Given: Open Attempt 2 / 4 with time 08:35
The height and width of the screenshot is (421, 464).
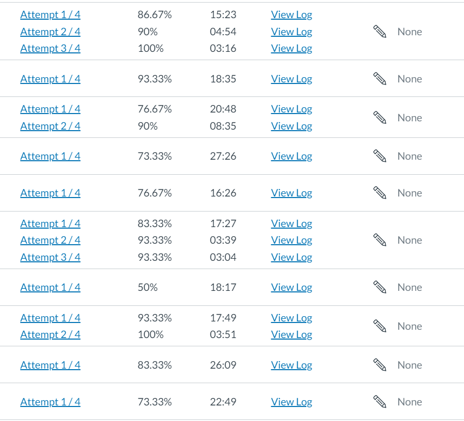Looking at the screenshot, I should click(50, 127).
